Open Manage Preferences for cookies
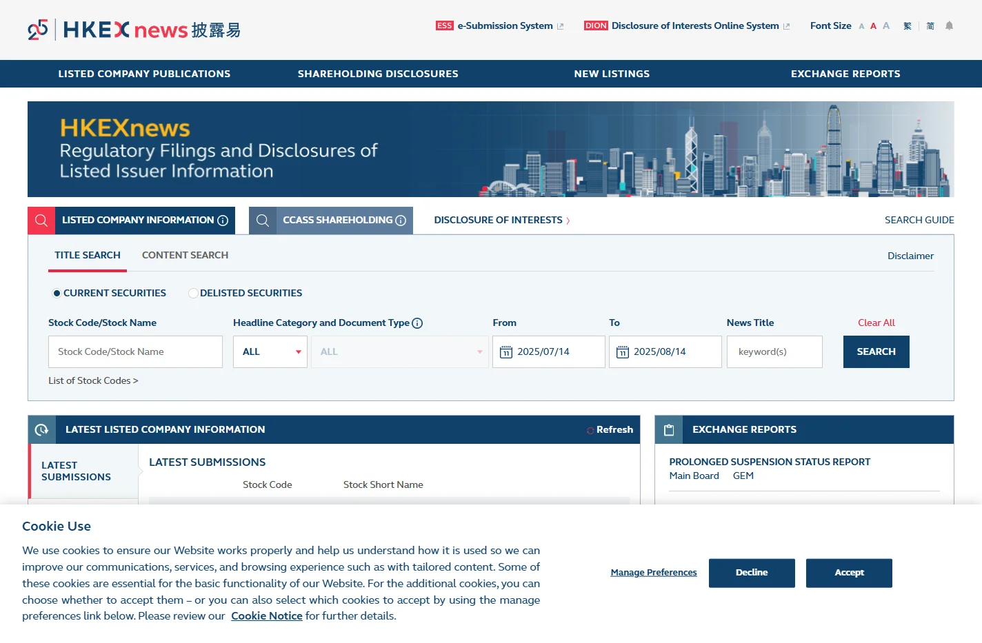 tap(654, 573)
